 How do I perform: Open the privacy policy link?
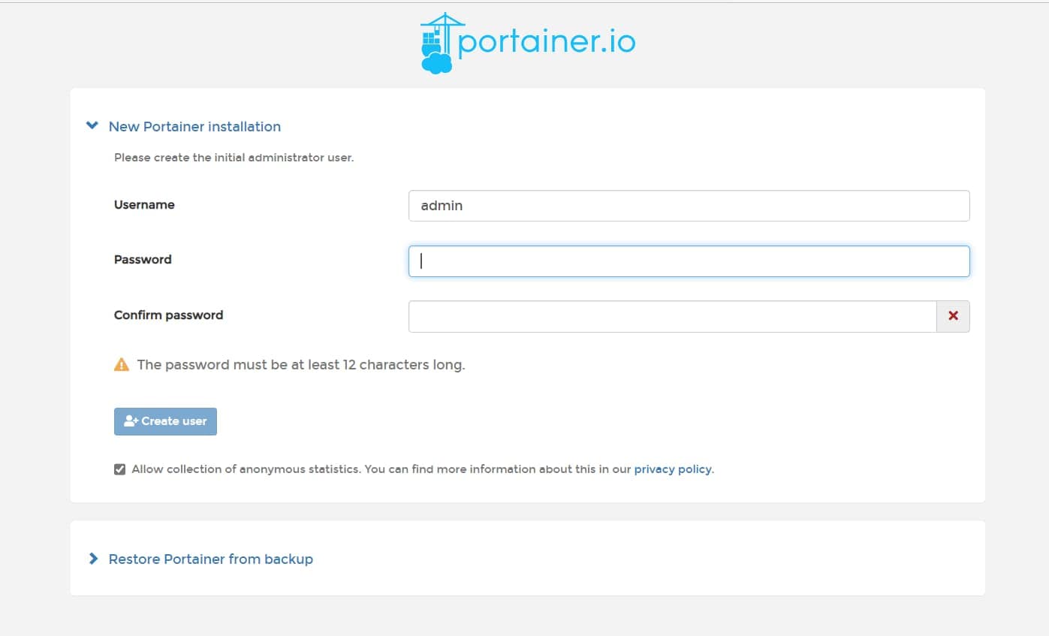click(x=673, y=469)
